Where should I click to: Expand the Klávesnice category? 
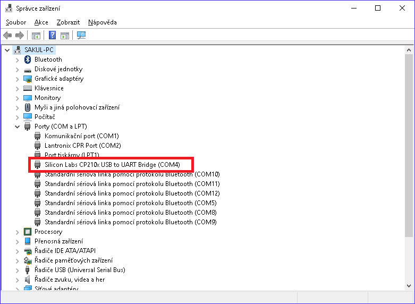(x=17, y=89)
